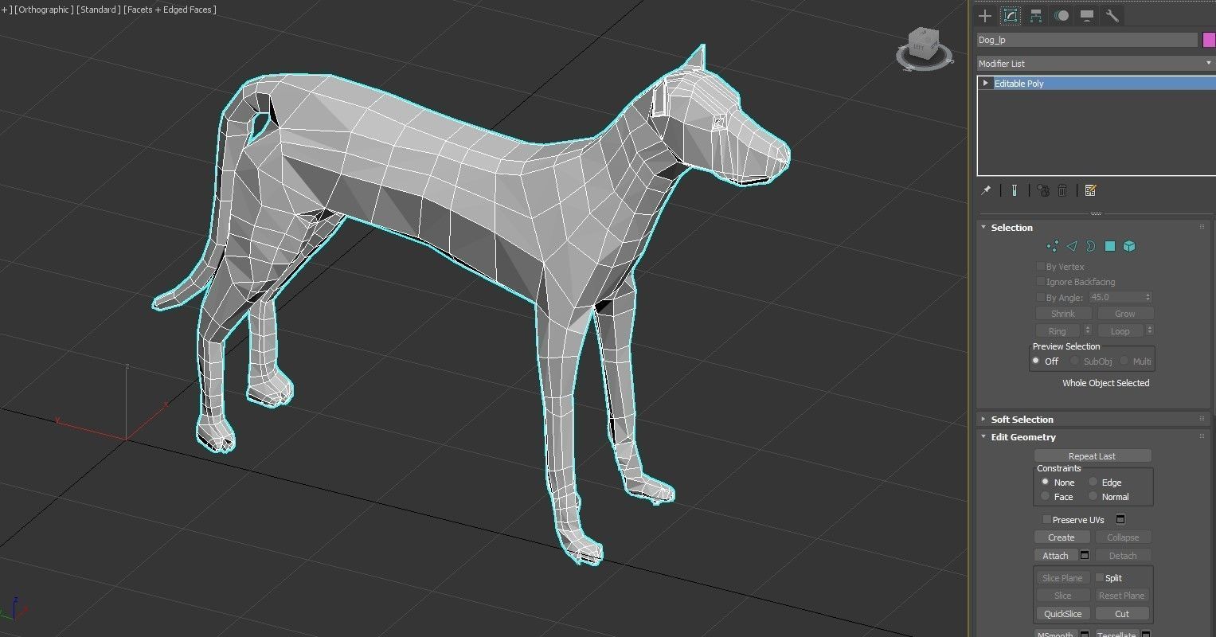The image size is (1216, 637).
Task: Select Edge sub-object level icon
Action: click(1072, 246)
